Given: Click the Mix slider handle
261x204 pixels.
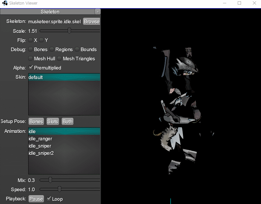Looking at the screenshot, I should (50, 180).
